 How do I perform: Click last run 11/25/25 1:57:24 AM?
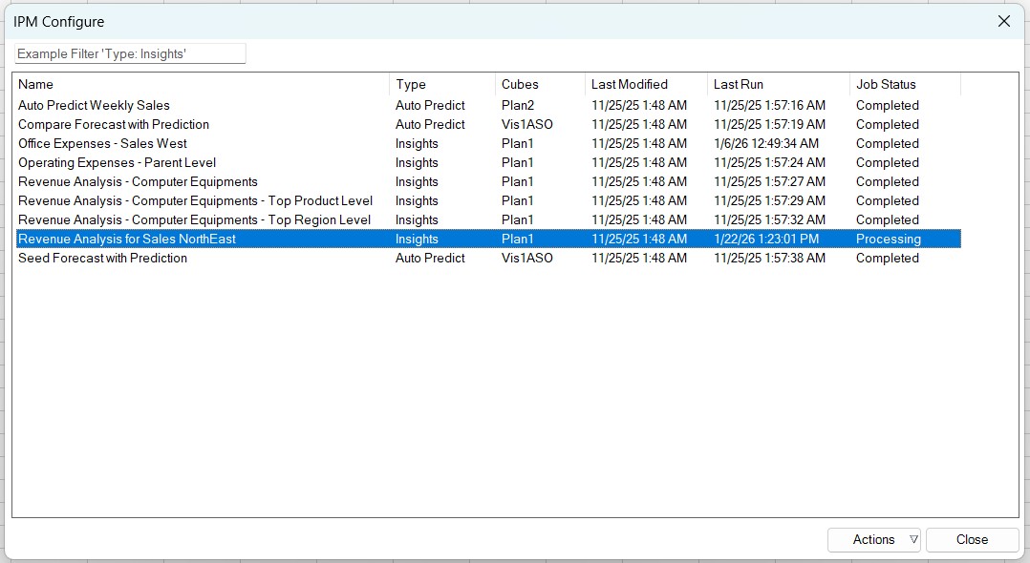[769, 162]
